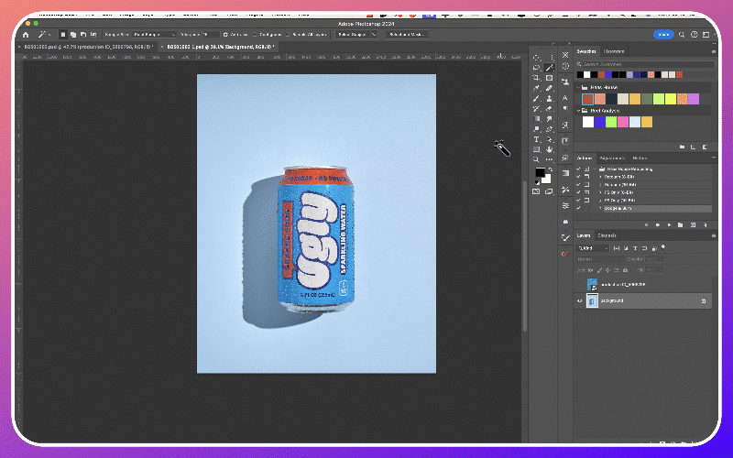Click the black foreground color box
733x458 pixels.
(x=540, y=172)
